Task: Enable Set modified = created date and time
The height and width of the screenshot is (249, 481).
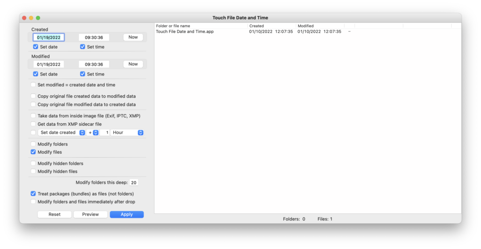Action: [x=33, y=84]
